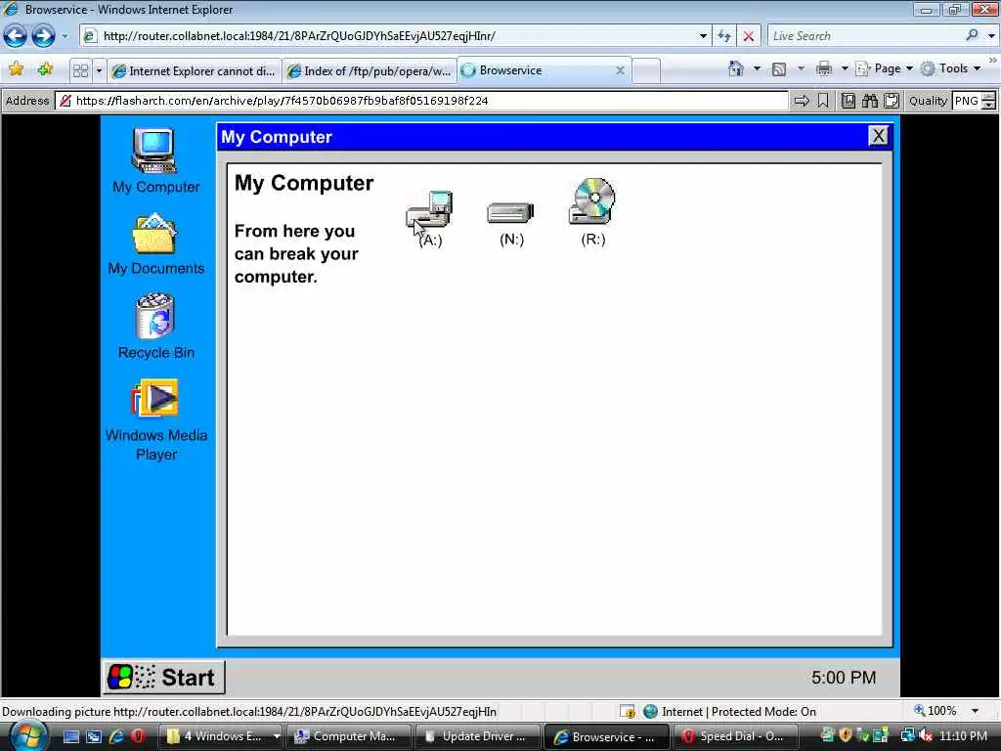Open Windows Explorer taskbar group
Viewport: 1001px width, 751px height.
tap(221, 736)
